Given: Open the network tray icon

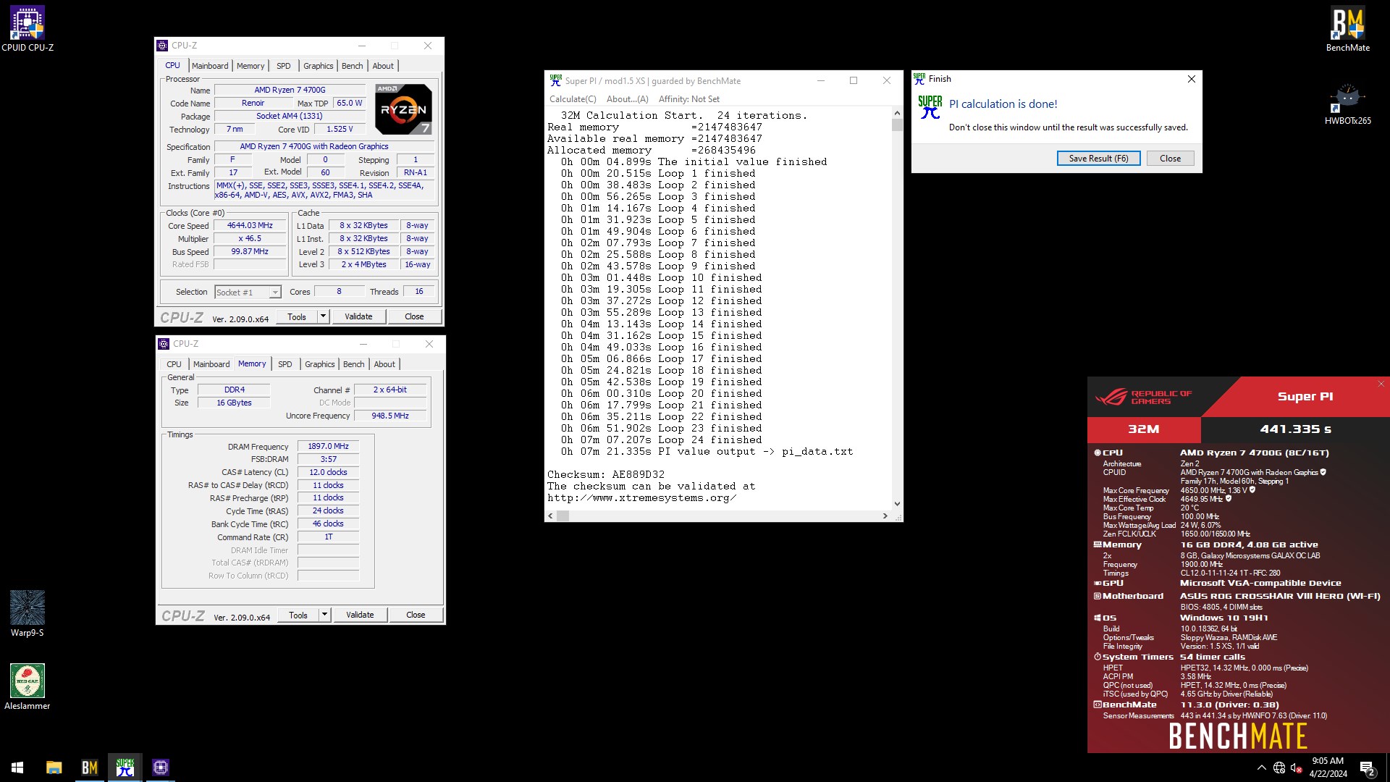Looking at the screenshot, I should (x=1279, y=768).
